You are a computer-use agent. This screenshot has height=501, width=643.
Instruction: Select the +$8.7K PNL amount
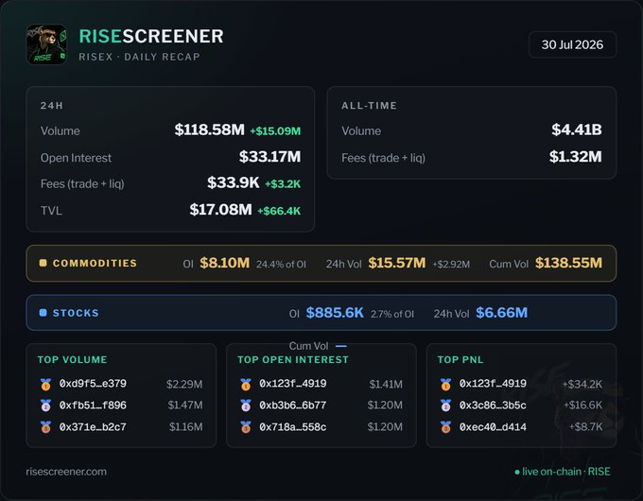pyautogui.click(x=586, y=427)
